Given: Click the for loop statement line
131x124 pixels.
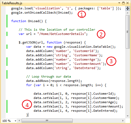Looking at the screenshot, I should click(66, 85).
